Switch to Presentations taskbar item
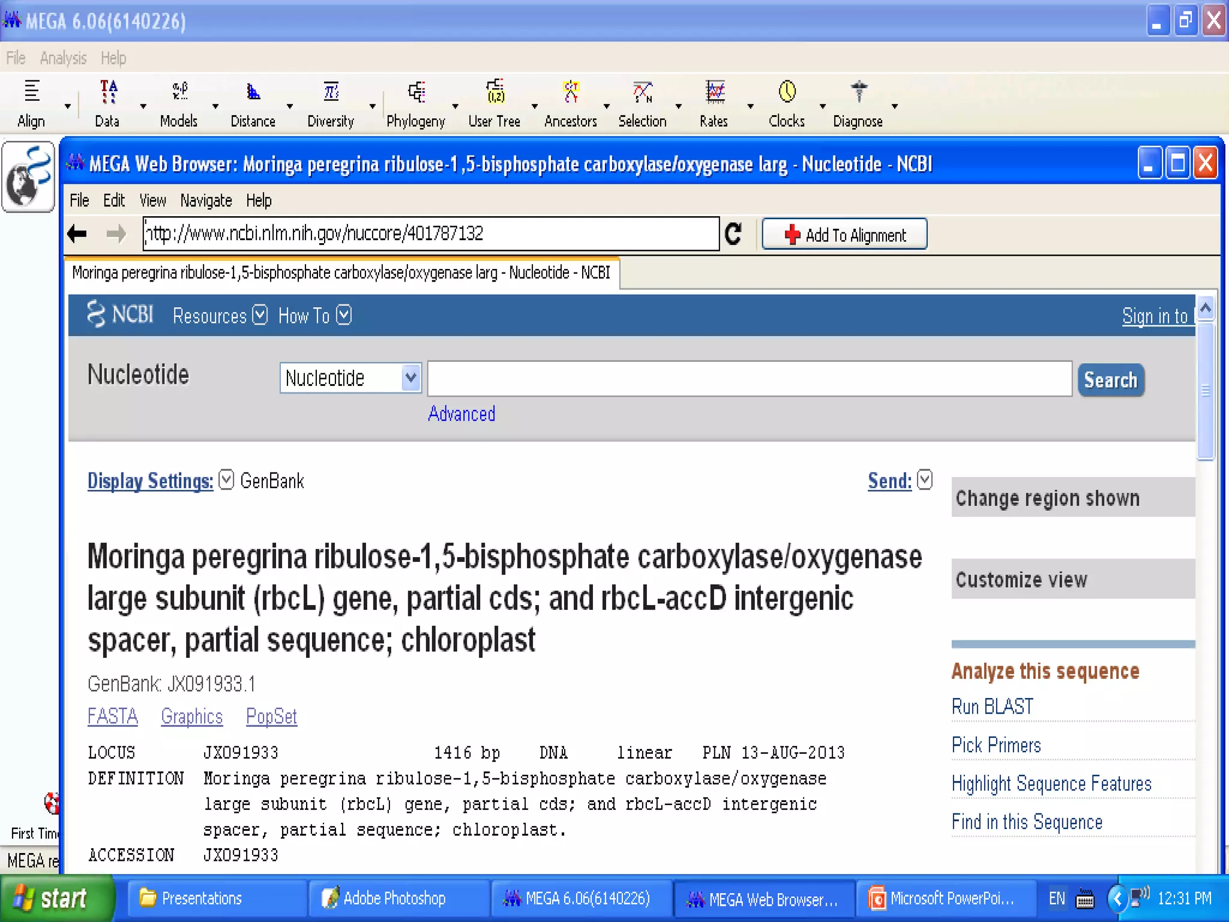1229x922 pixels. (x=218, y=899)
